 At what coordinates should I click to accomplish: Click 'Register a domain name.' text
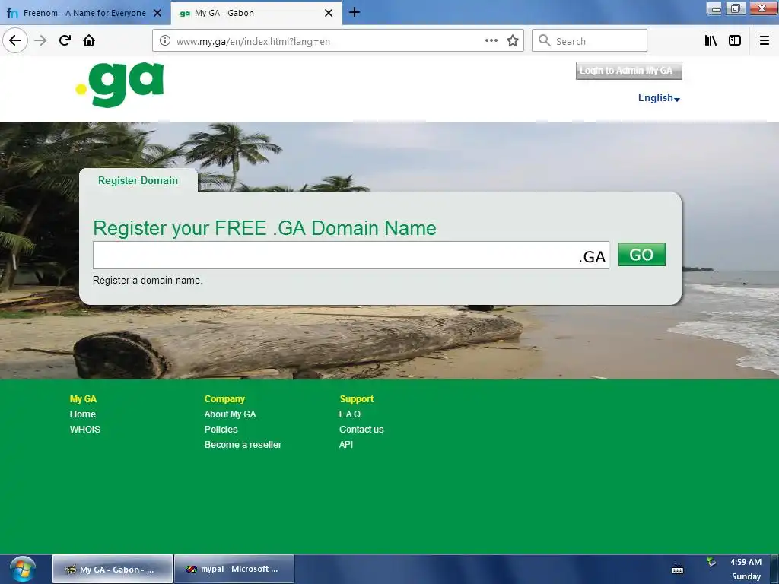pyautogui.click(x=148, y=280)
